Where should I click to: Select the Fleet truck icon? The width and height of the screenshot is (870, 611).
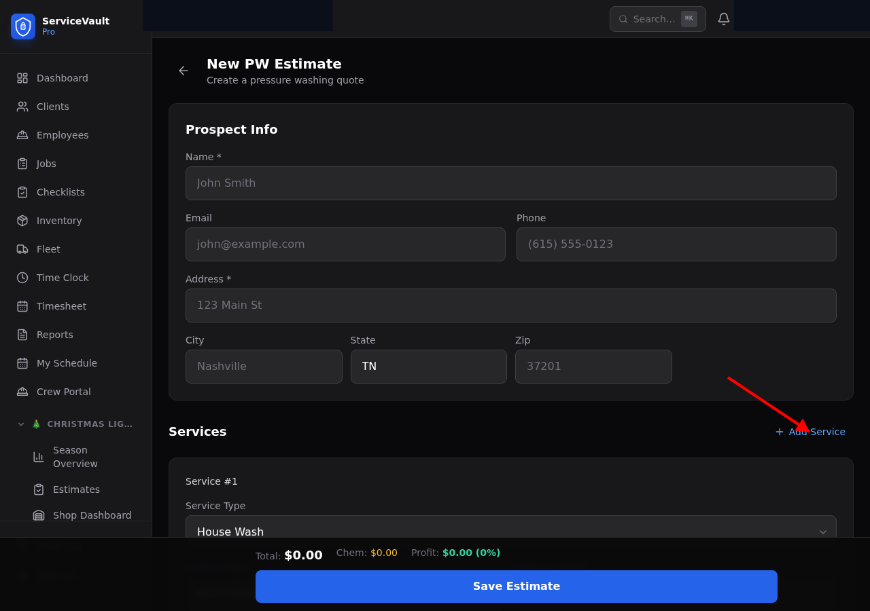point(22,249)
